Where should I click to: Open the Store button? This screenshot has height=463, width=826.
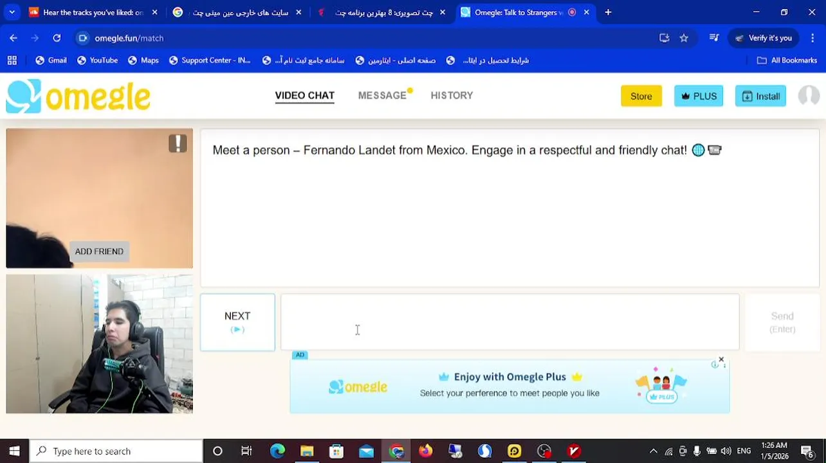pos(641,96)
